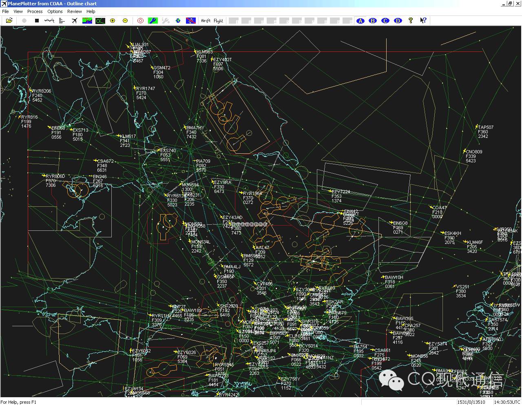Image resolution: width=522 pixels, height=407 pixels.
Task: Open the Process menu
Action: [x=35, y=11]
